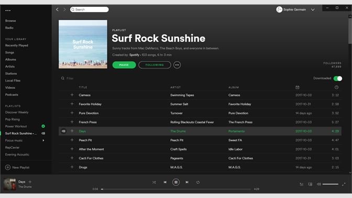352x198 pixels.
Task: Enter full screen mode icon
Action: point(344,184)
